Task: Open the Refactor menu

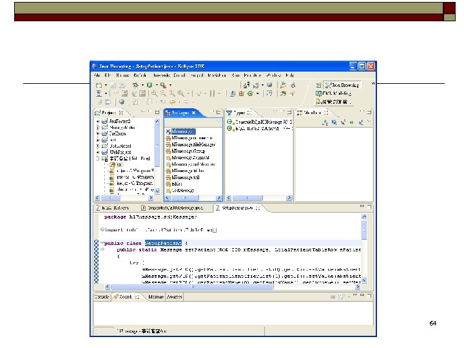Action: 140,75
